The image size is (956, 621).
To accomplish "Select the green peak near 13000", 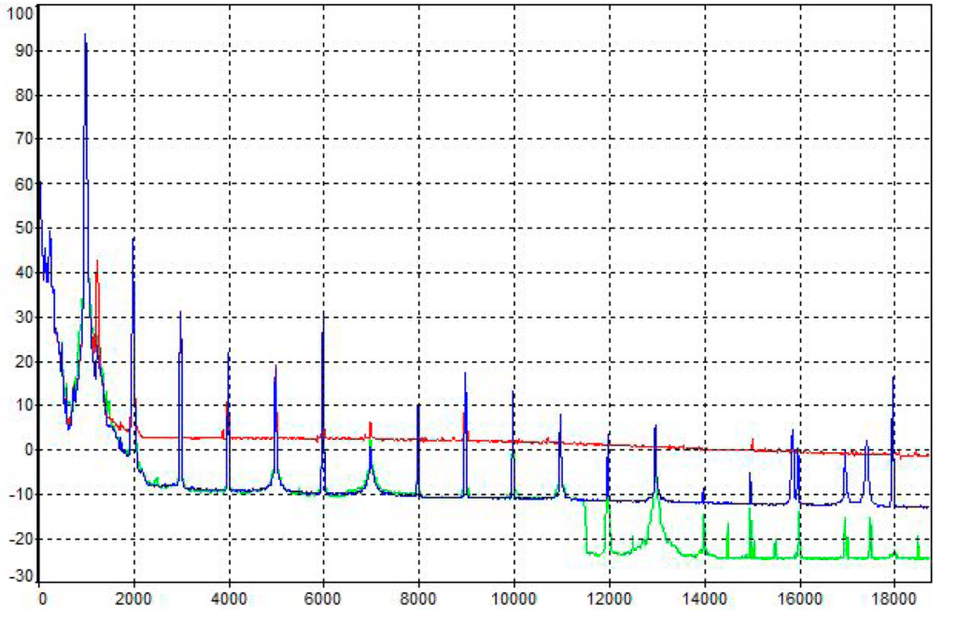I will [x=654, y=478].
